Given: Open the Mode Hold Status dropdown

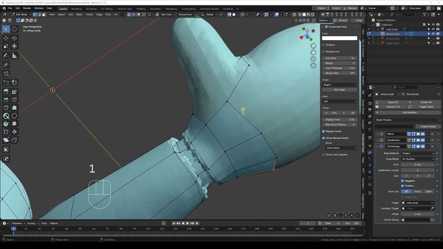Looking at the screenshot, I should pyautogui.click(x=341, y=148).
